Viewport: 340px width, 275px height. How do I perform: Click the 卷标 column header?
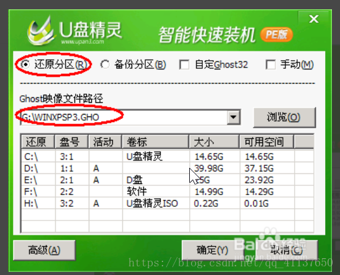[156, 142]
